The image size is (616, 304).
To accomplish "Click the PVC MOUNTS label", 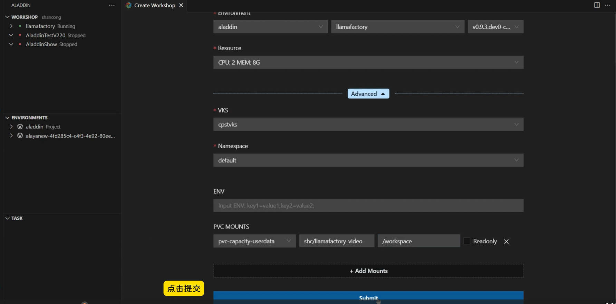I will 231,227.
